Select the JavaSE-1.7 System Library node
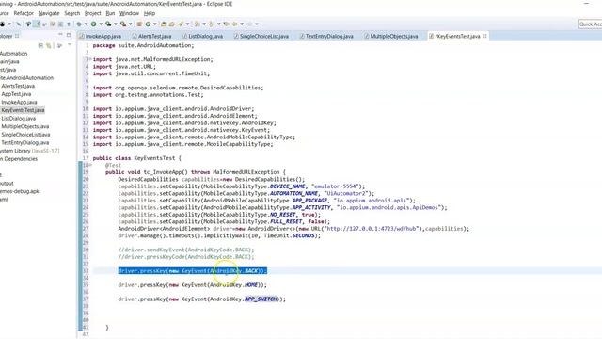This screenshot has height=339, width=602. [30, 151]
